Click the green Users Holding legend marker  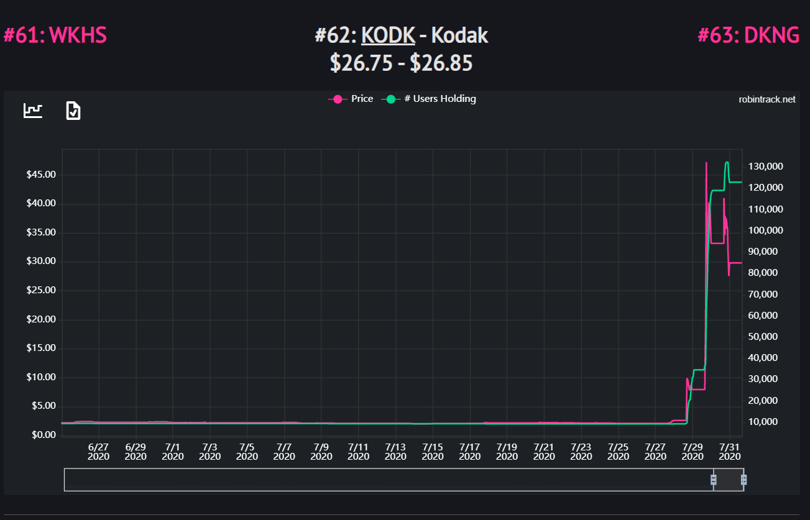[392, 99]
